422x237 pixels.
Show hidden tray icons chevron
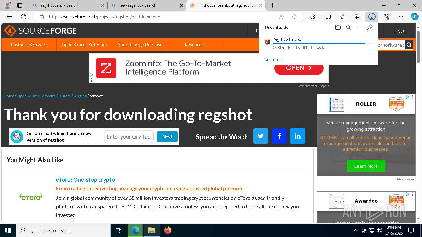[x=355, y=230]
